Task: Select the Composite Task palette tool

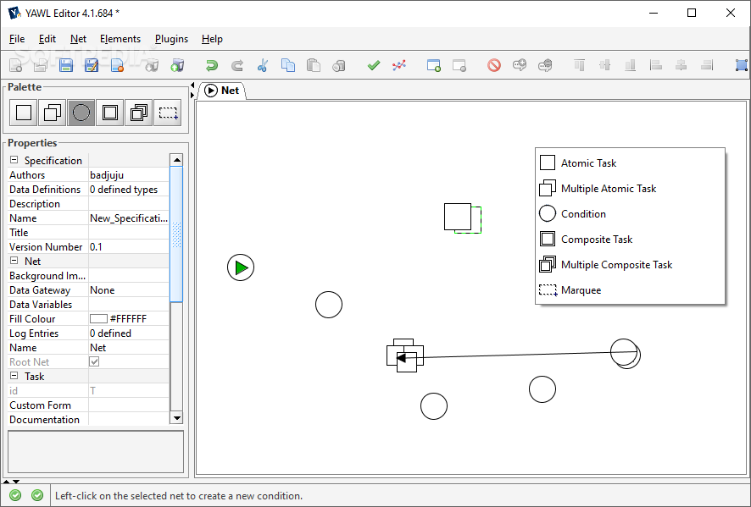Action: tap(109, 113)
